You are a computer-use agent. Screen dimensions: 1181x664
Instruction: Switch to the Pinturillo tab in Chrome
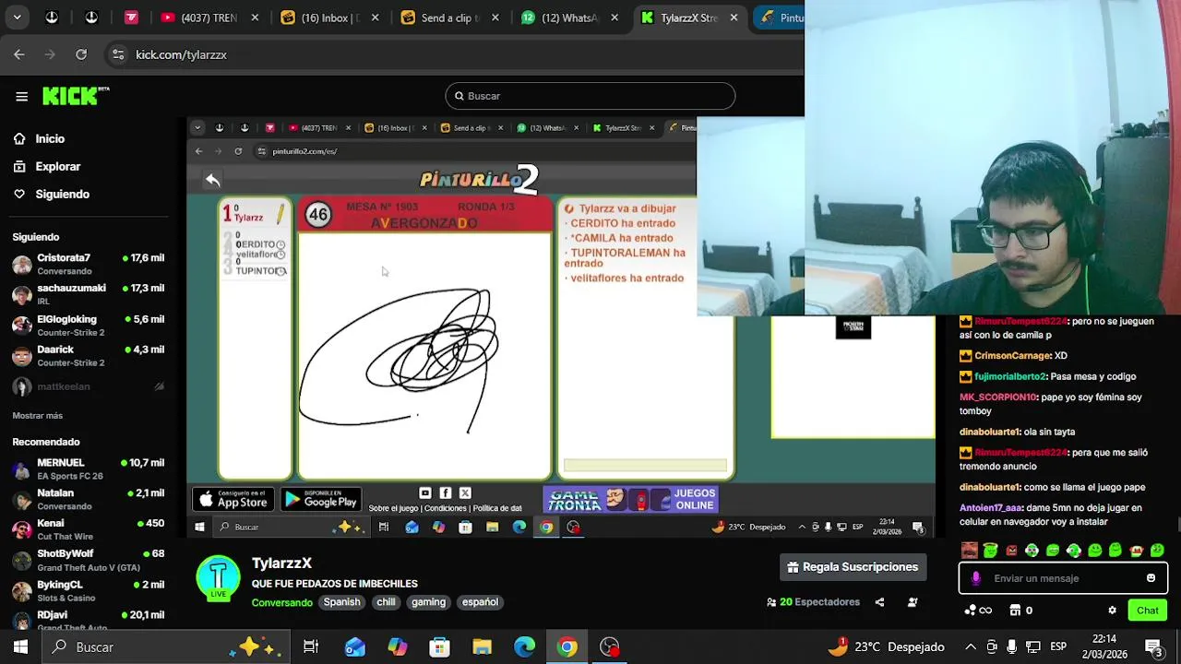(x=781, y=18)
